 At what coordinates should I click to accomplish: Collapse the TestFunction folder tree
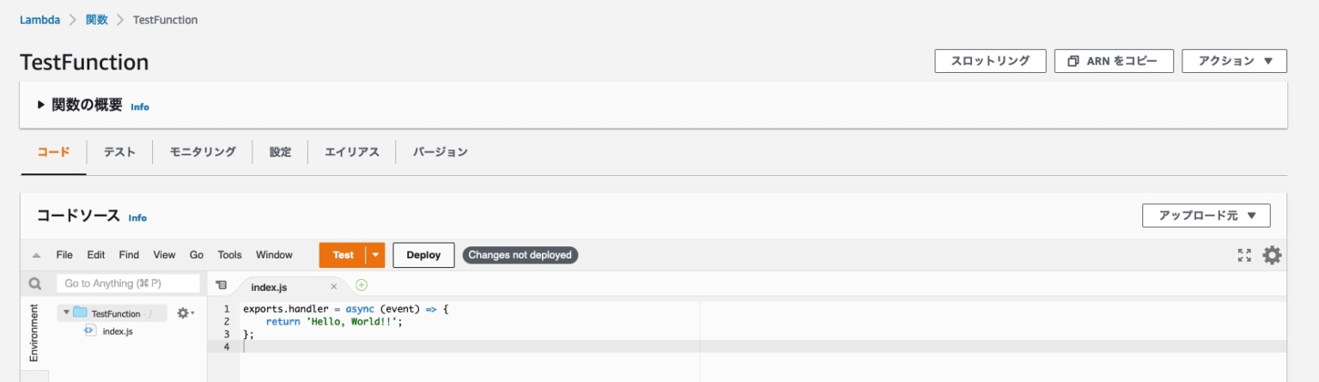66,312
